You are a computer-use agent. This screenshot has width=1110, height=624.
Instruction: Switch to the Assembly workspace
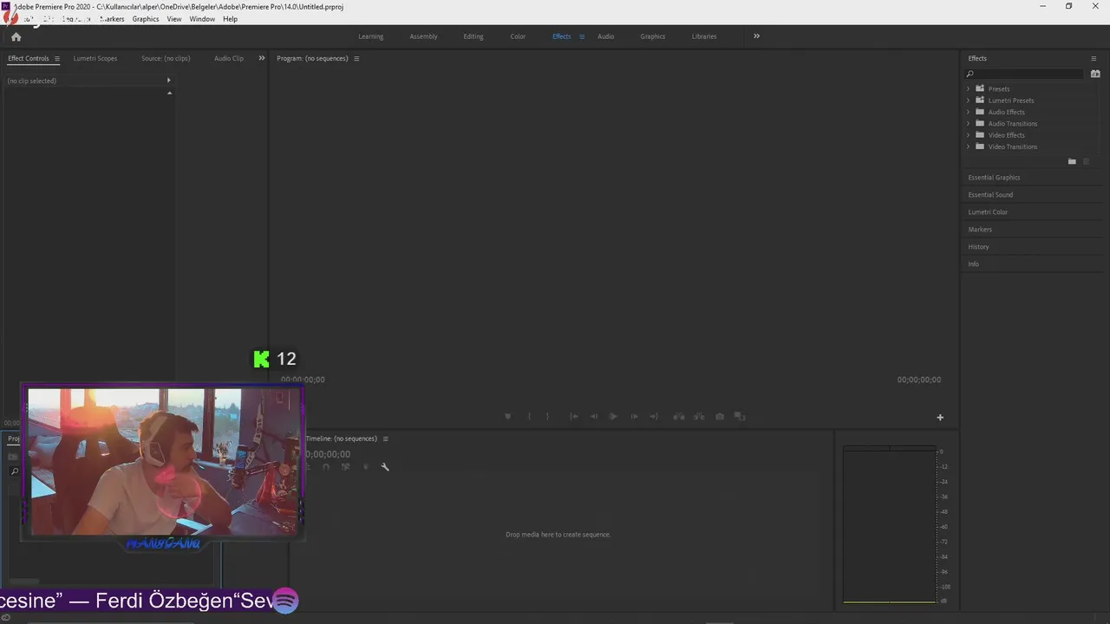[x=423, y=36]
